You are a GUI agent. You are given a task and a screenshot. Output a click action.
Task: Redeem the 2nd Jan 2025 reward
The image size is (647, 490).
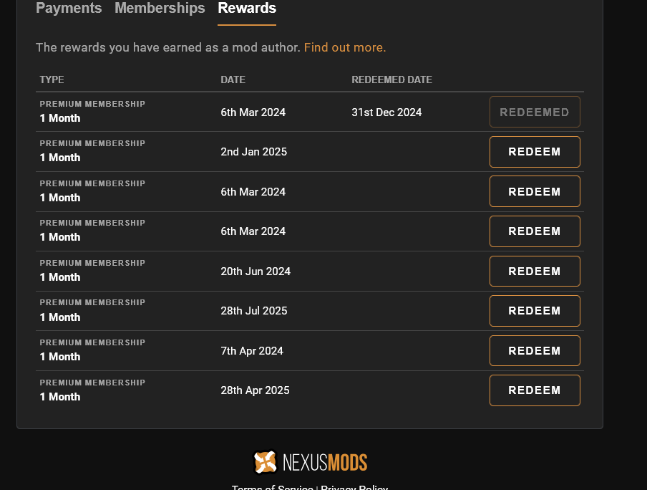(x=535, y=152)
